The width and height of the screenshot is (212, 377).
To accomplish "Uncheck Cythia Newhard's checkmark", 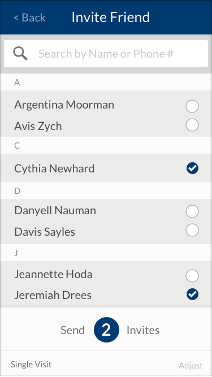I will pyautogui.click(x=192, y=168).
